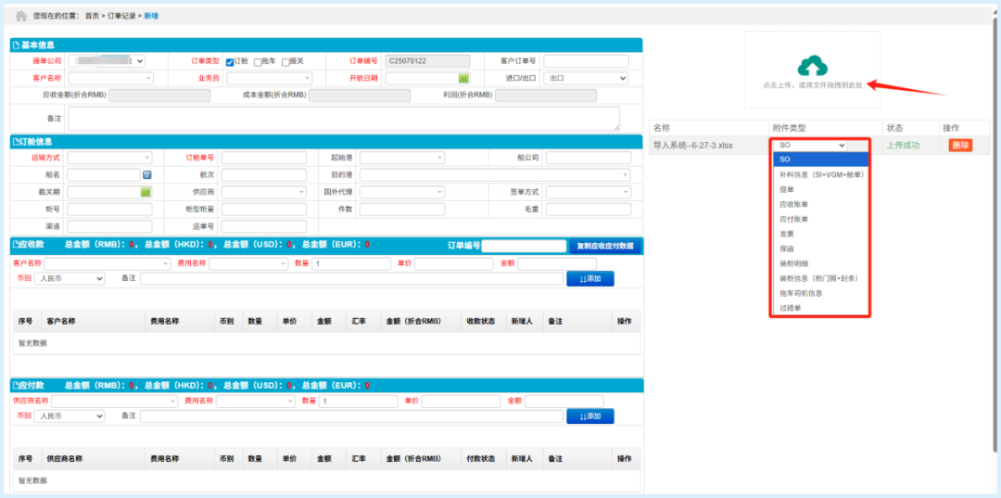This screenshot has height=498, width=1001.
Task: Choose 发票 in the attachment type list
Action: [x=786, y=234]
